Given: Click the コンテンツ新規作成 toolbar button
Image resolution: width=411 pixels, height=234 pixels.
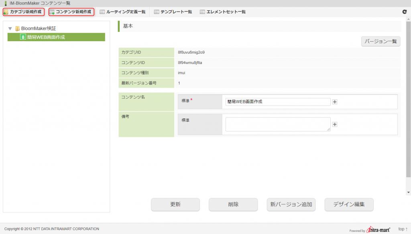Looking at the screenshot, I should click(71, 12).
